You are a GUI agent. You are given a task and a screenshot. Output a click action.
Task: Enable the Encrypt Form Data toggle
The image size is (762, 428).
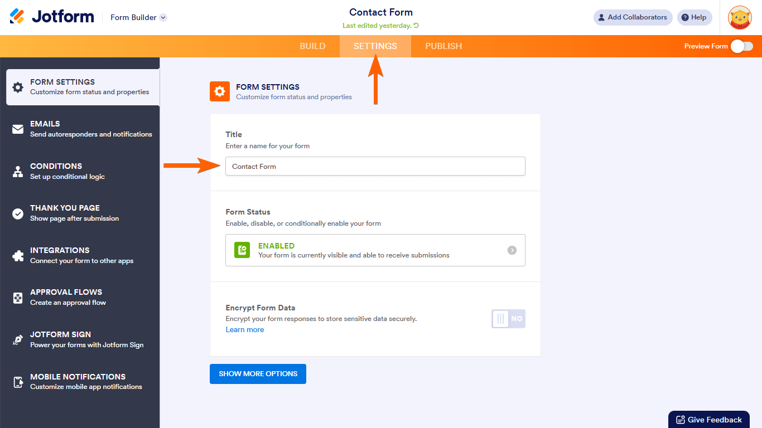(x=508, y=319)
